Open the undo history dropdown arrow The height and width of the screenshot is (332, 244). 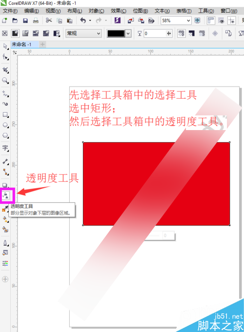tap(90, 21)
